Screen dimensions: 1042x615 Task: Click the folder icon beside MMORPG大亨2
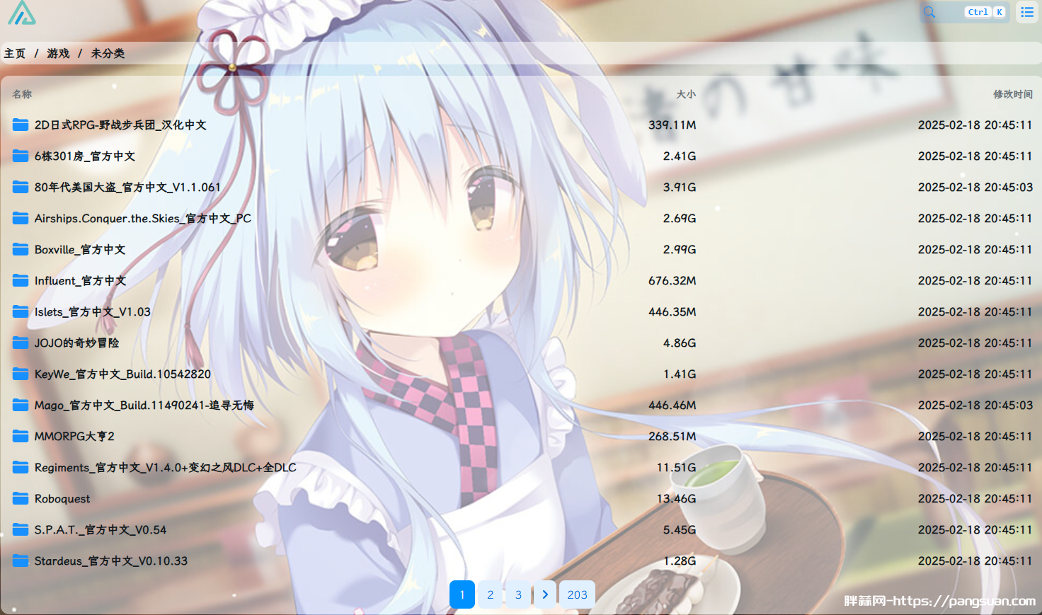click(21, 437)
